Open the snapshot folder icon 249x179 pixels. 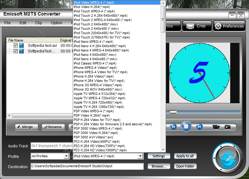[x=216, y=127]
